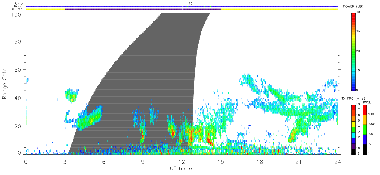Click the 30 tick on the power scale
The image size is (380, 175).
pyautogui.click(x=358, y=31)
